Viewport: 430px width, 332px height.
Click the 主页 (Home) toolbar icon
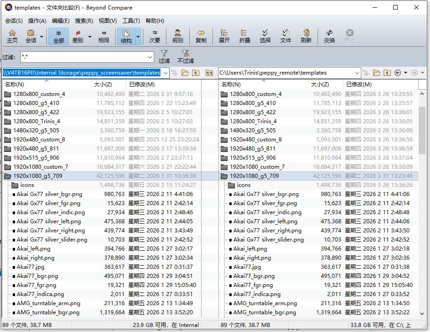click(12, 36)
